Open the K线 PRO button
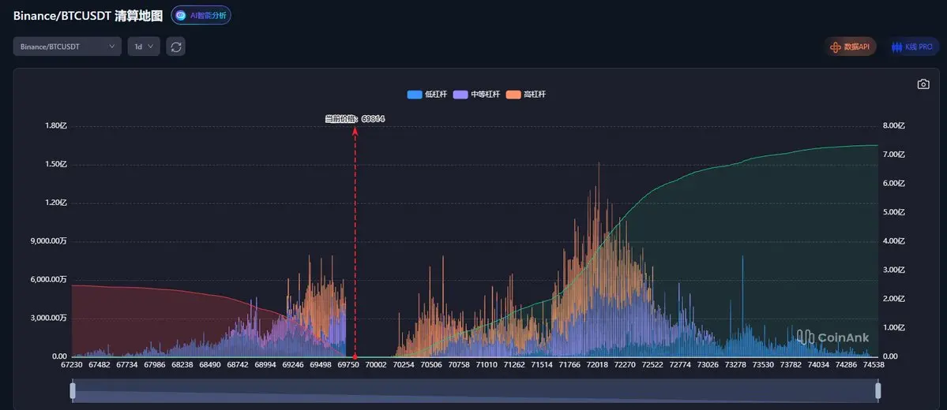Screen dimensions: 947x410 912,47
